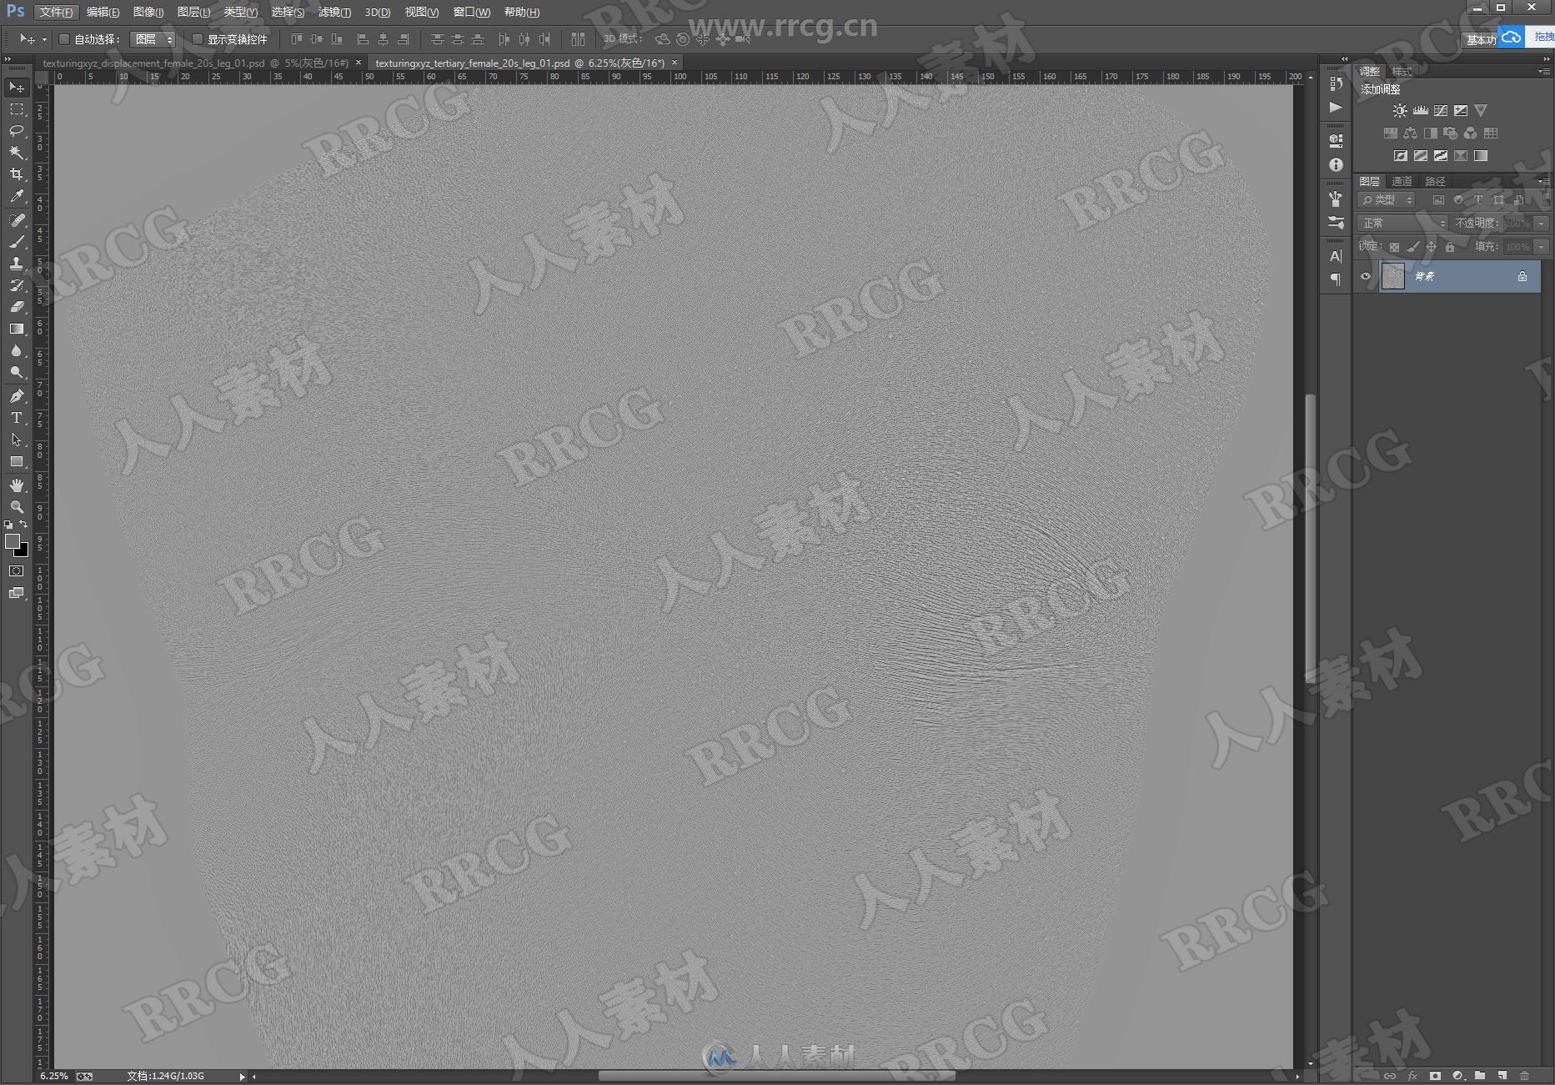
Task: Select the Crop tool
Action: click(16, 174)
